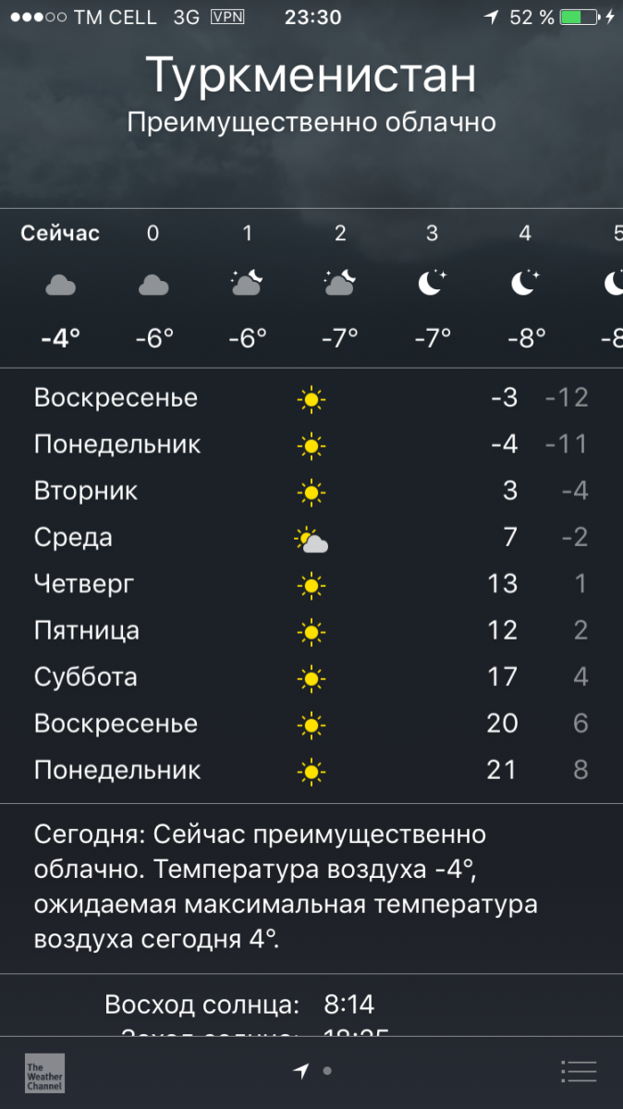This screenshot has width=623, height=1109.
Task: Select hour 4 in hourly forecast
Action: 525,286
